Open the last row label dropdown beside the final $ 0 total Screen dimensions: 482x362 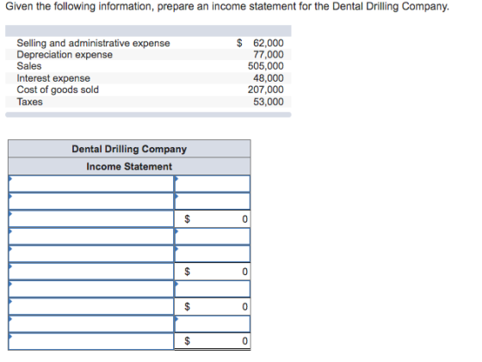pyautogui.click(x=91, y=341)
